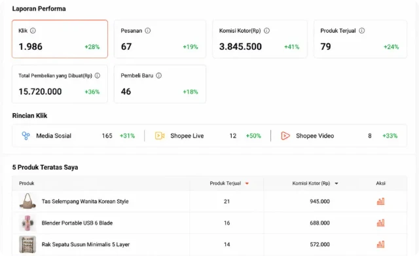This screenshot has height=256, width=419.
Task: Click the Shopee Live camera icon
Action: 160,136
